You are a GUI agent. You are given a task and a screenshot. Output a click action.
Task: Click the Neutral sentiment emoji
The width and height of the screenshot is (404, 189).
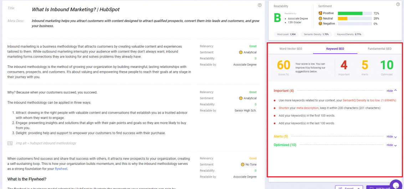click(320, 18)
